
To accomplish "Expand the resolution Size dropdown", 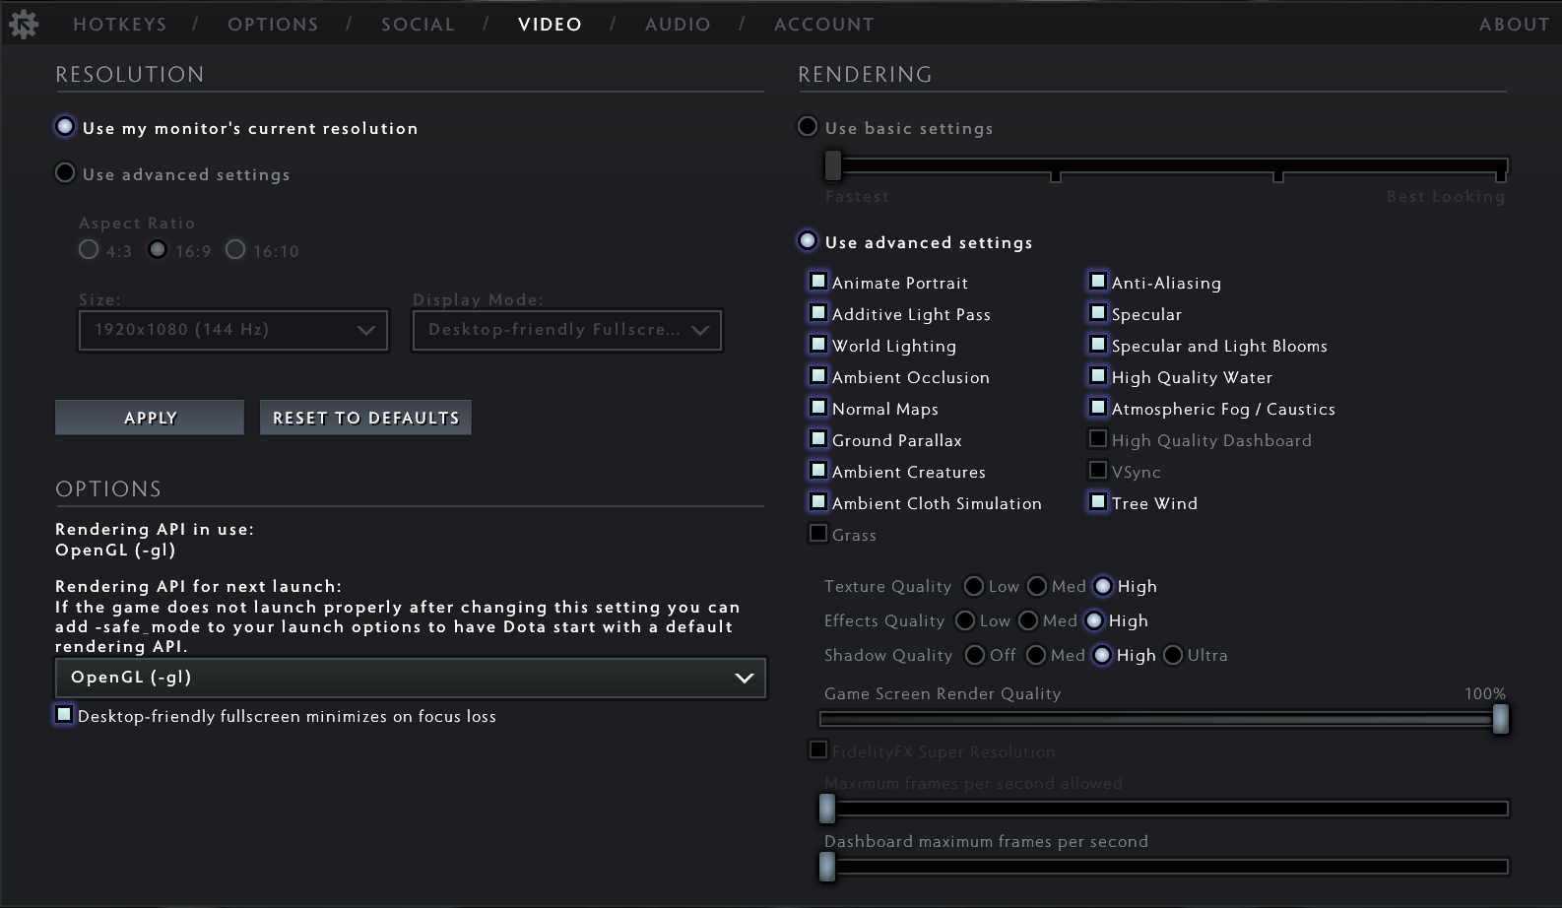I will (233, 330).
